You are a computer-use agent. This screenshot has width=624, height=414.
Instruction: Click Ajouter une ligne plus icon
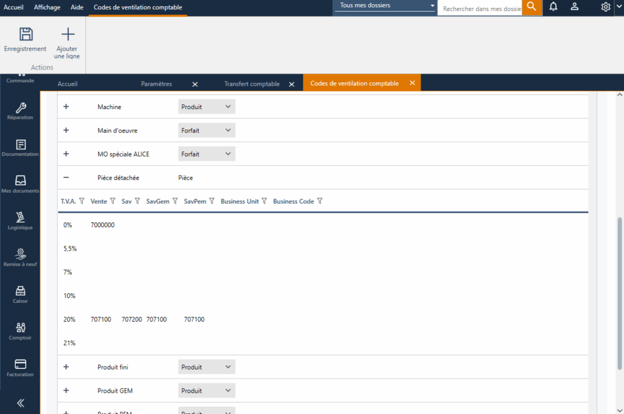click(x=68, y=34)
